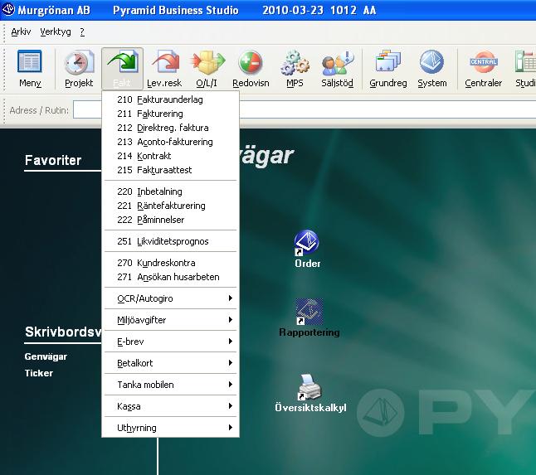Click the Adress / Rutin input field
The height and width of the screenshot is (475, 536).
[305, 109]
